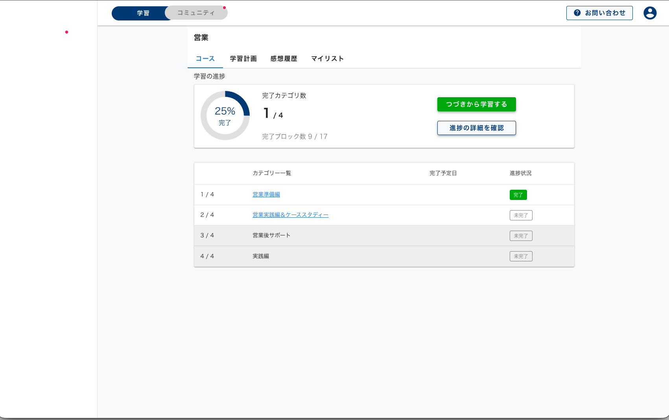Click 未完了 badge for 営業実践編 row
669x420 pixels.
point(521,215)
